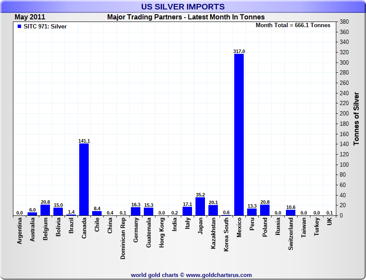This screenshot has width=366, height=280.
Task: Click the blue legend square for SITC 971
Action: pos(19,26)
